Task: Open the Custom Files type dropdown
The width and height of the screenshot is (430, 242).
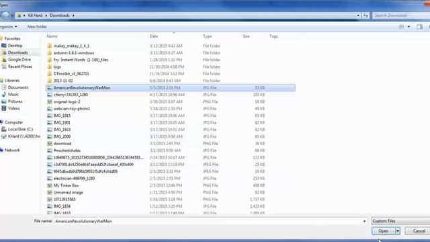Action: tap(400, 221)
